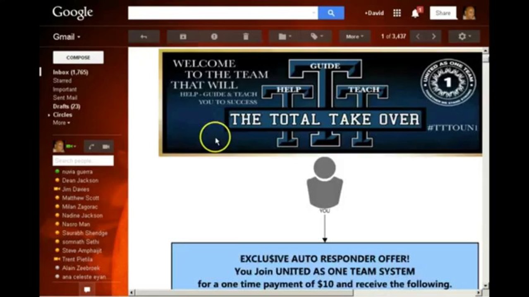The width and height of the screenshot is (529, 297).
Task: Click the Search people field
Action: pyautogui.click(x=83, y=160)
